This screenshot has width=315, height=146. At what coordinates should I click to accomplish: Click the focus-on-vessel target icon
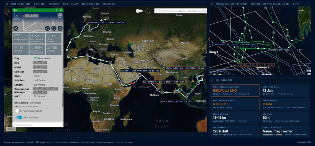coord(17,16)
